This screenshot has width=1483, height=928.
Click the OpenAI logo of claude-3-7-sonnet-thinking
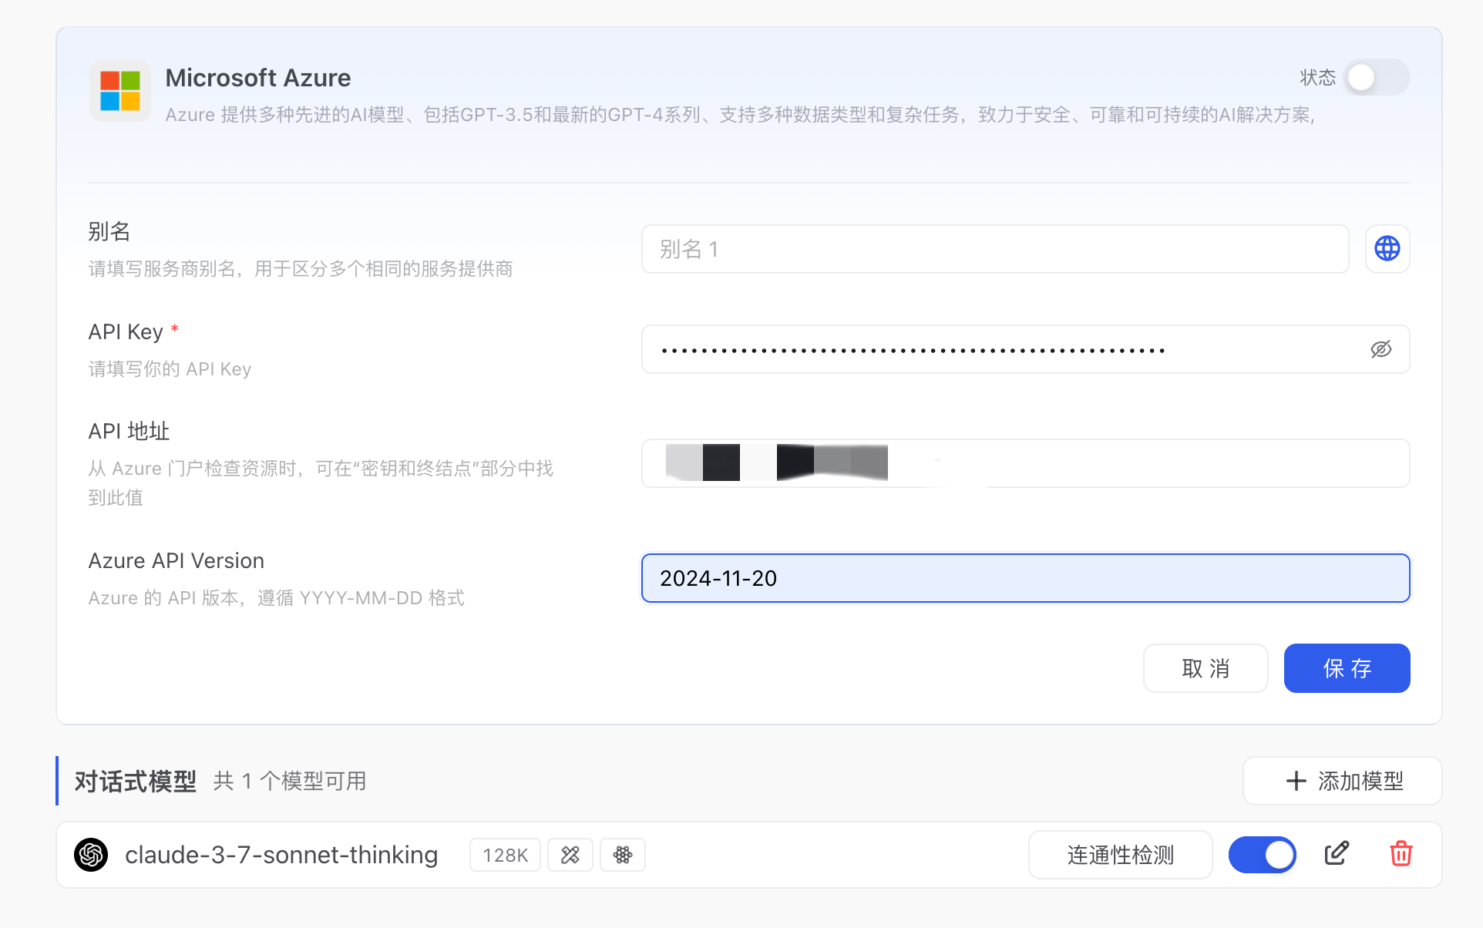(91, 854)
